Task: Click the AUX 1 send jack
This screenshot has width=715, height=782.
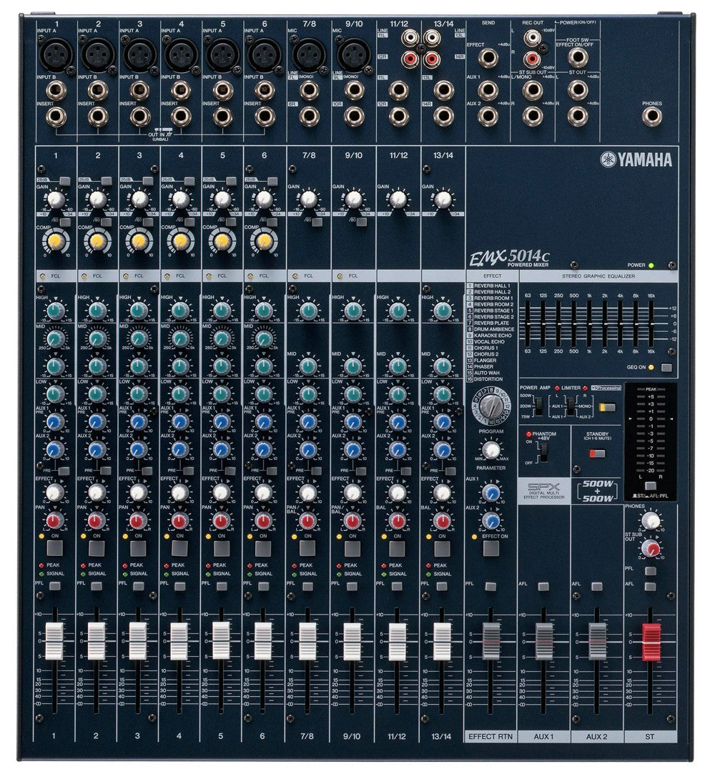Action: 488,90
